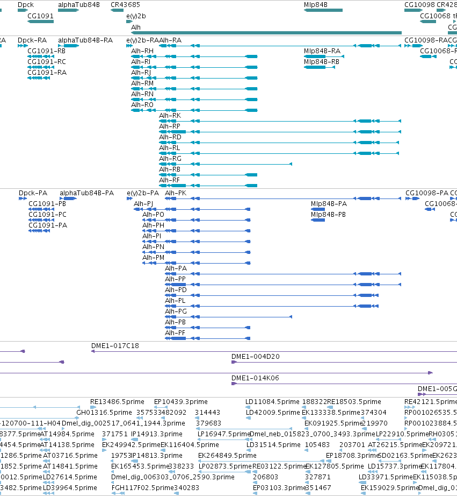
Task: Select protein Alh-PL
Action: [x=272, y=306]
